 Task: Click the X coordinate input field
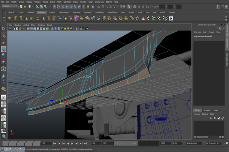[162, 6]
